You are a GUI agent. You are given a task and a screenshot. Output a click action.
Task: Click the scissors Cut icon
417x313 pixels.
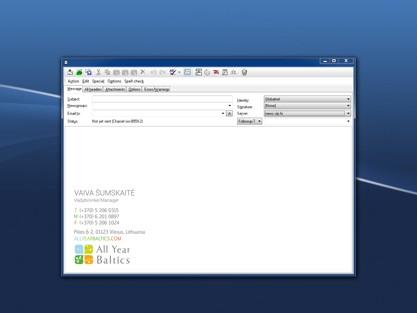tap(98, 72)
